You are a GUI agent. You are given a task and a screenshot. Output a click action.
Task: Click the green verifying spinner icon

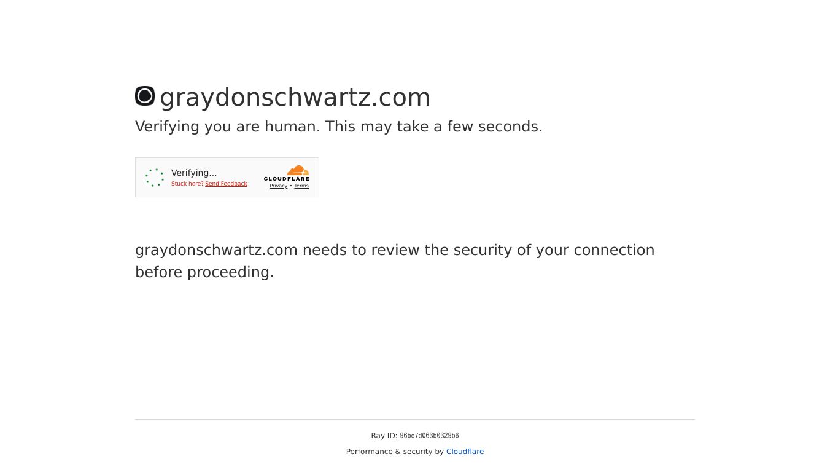155,178
